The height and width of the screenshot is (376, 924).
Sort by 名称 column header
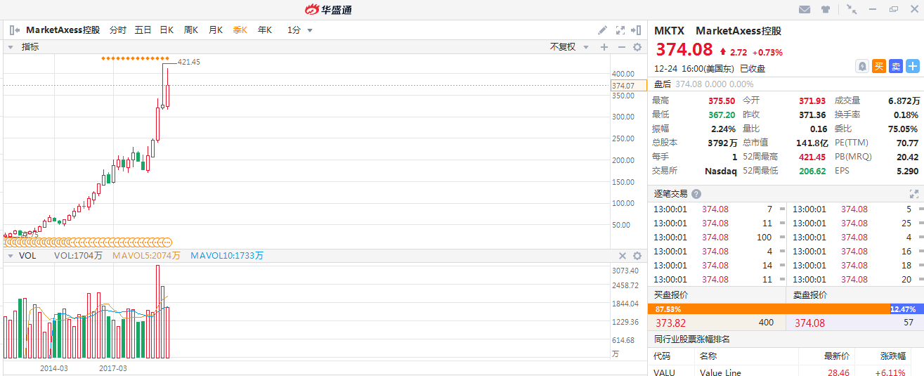(x=708, y=356)
